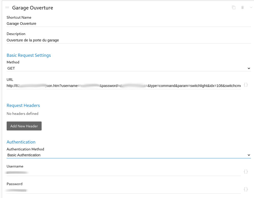The height and width of the screenshot is (198, 254).
Task: Insert variable into Username using braces icon
Action: click(246, 172)
